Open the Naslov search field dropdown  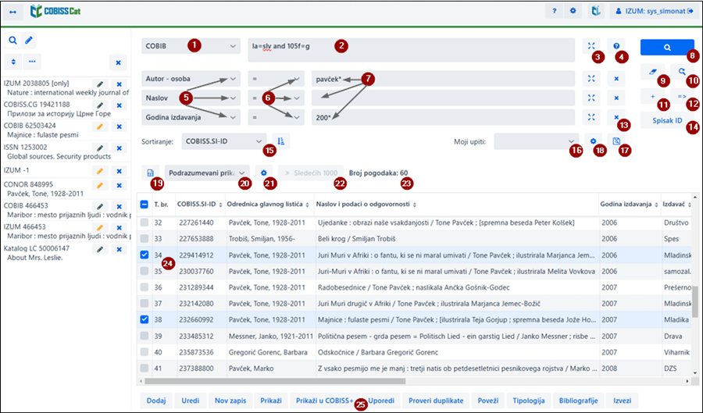pos(191,98)
